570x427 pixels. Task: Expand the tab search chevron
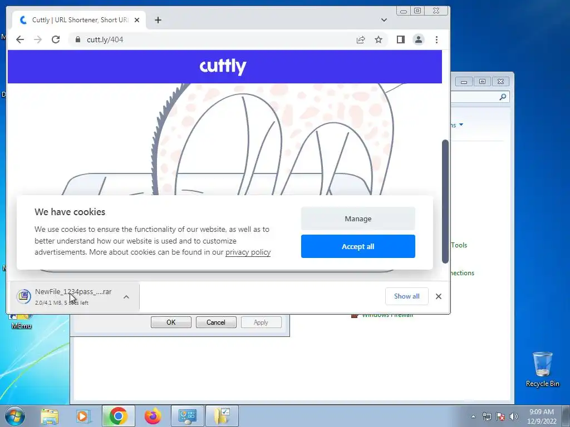point(384,20)
